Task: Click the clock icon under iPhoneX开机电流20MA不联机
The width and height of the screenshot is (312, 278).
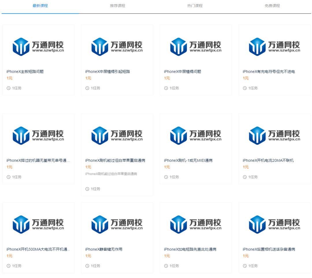Action: click(245, 177)
